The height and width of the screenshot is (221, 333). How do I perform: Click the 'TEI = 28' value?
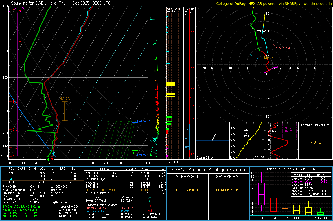(x=56, y=190)
